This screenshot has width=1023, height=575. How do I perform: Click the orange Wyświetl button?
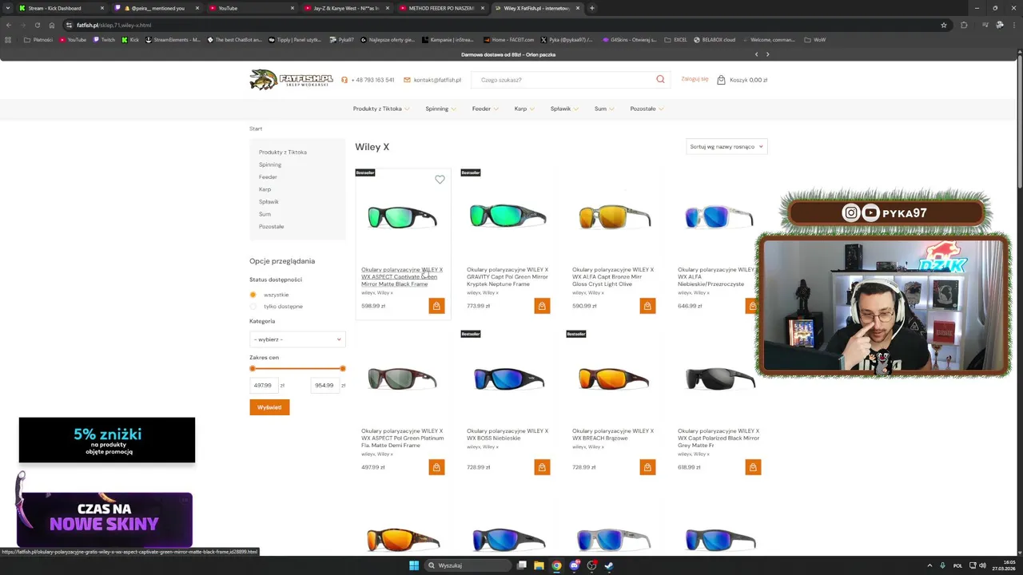(x=269, y=407)
